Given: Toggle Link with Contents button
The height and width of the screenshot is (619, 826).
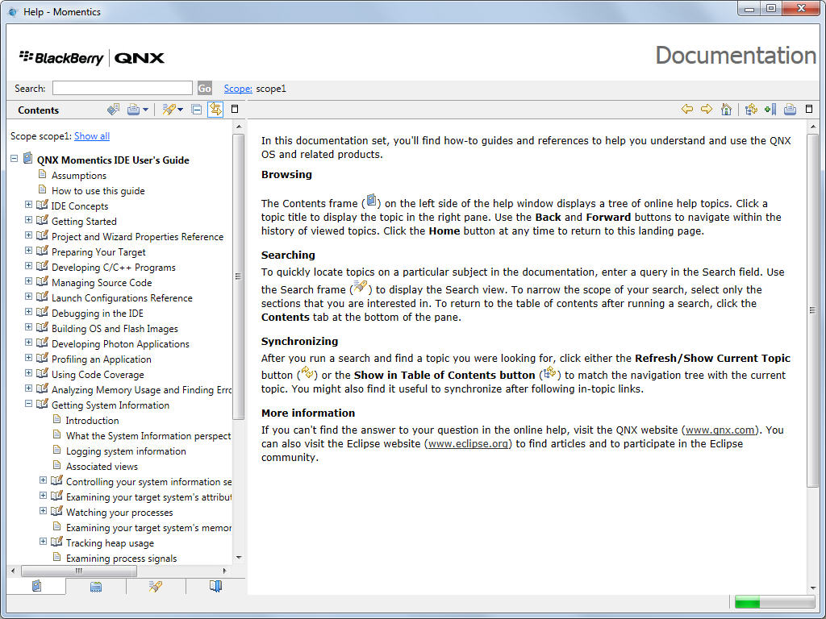Looking at the screenshot, I should pos(215,110).
